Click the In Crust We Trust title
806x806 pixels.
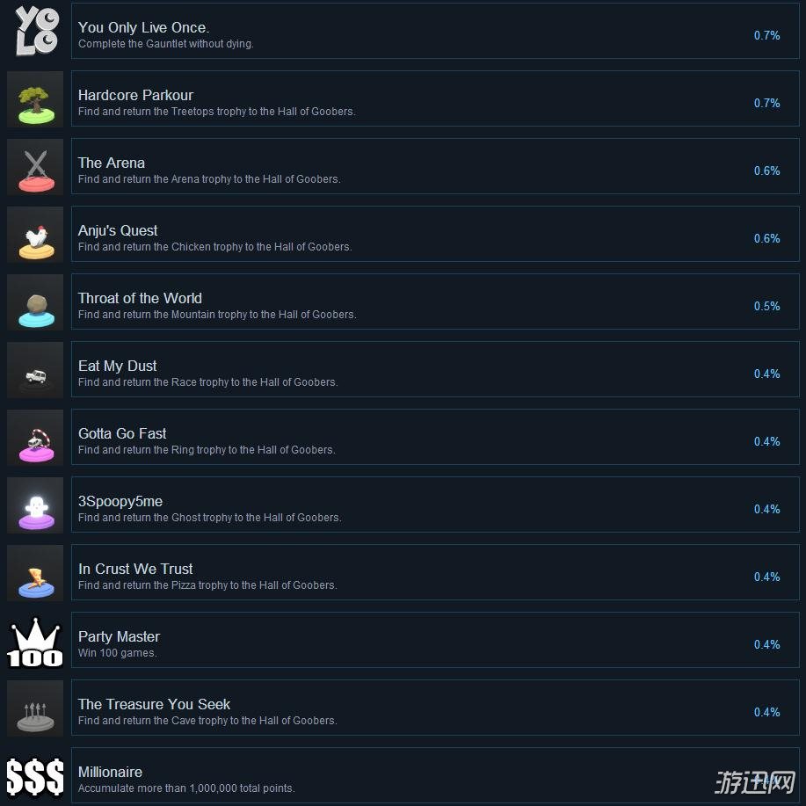pyautogui.click(x=135, y=569)
